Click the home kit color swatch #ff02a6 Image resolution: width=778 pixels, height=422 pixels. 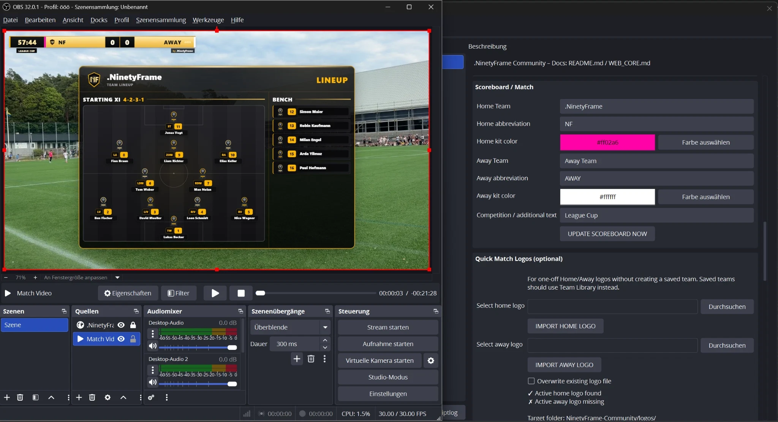[607, 142]
